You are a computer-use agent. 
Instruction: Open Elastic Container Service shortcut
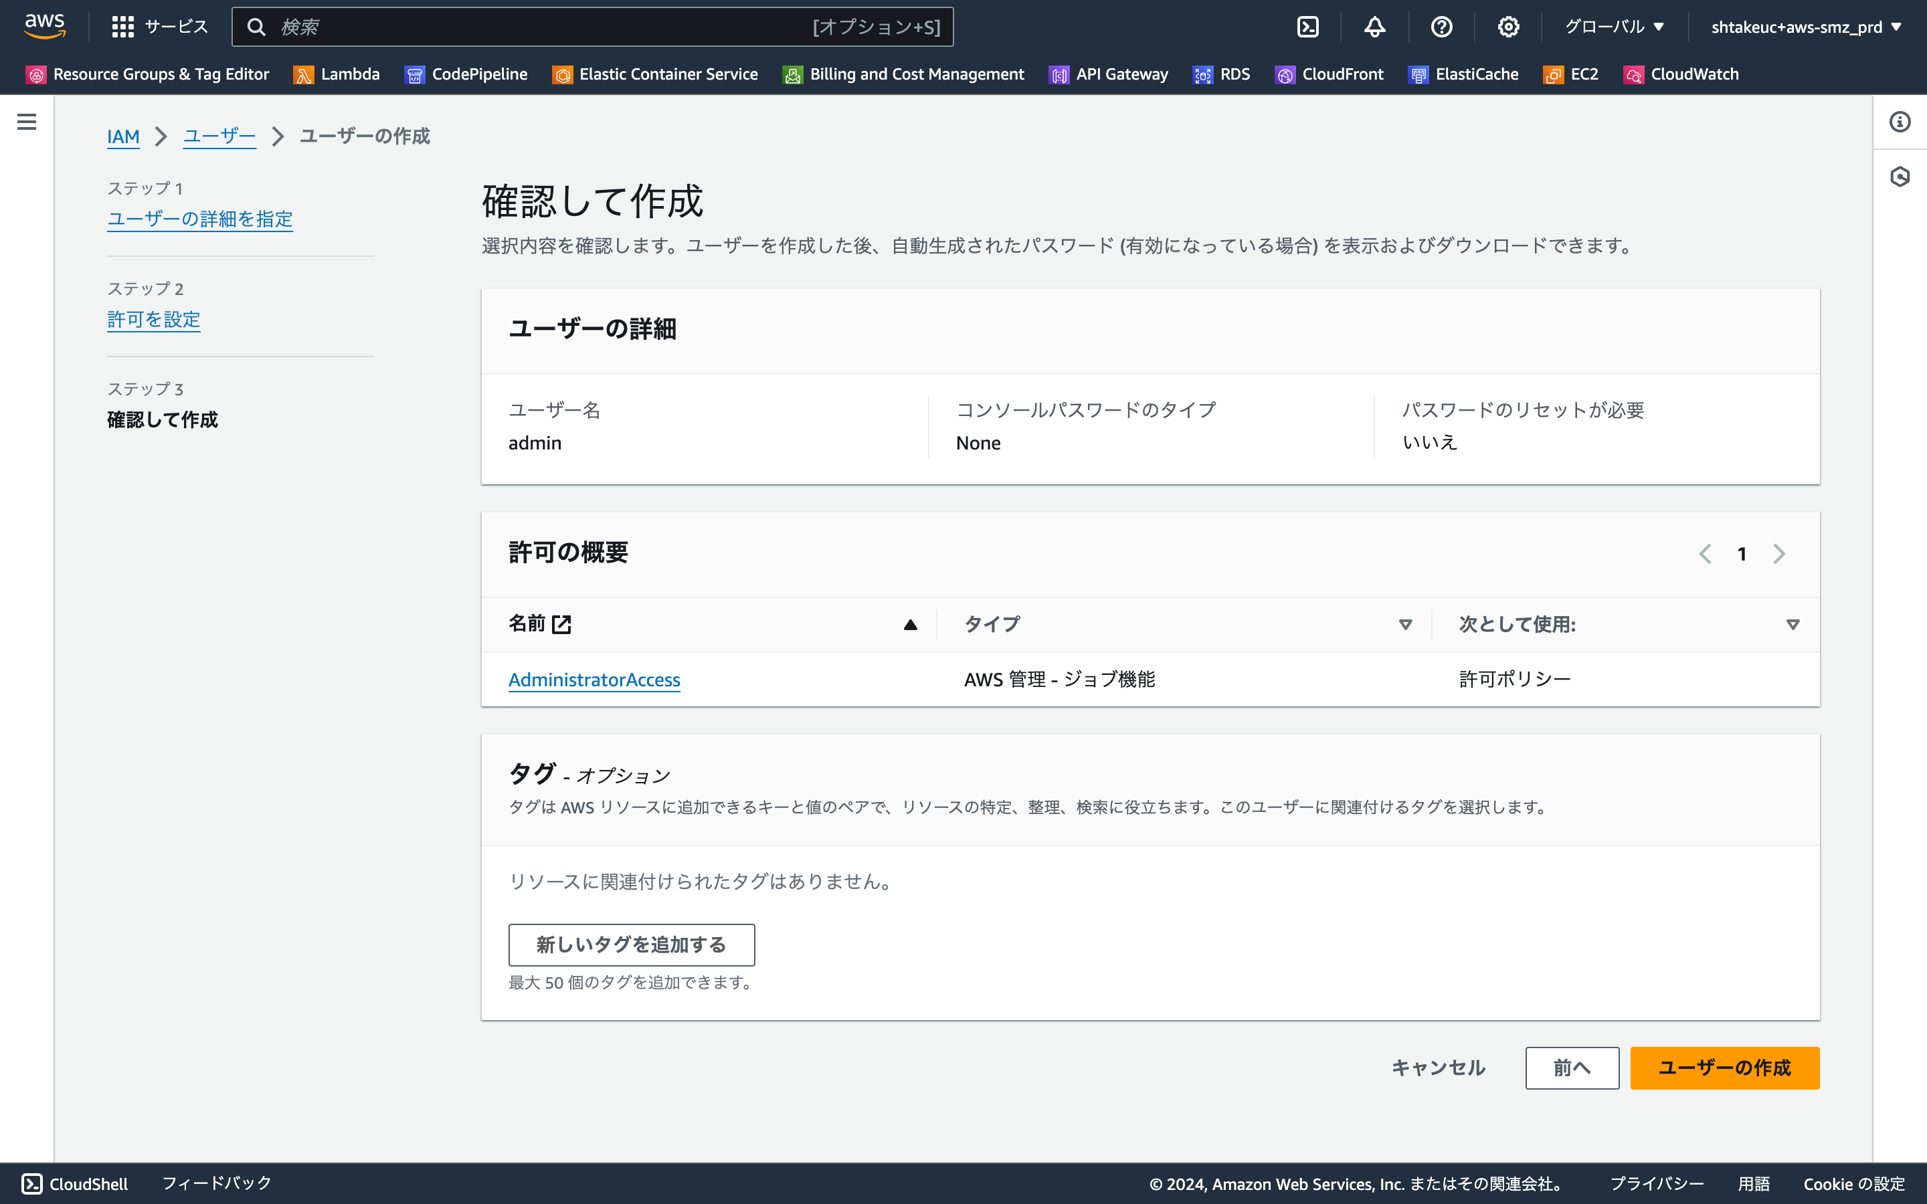(x=655, y=74)
